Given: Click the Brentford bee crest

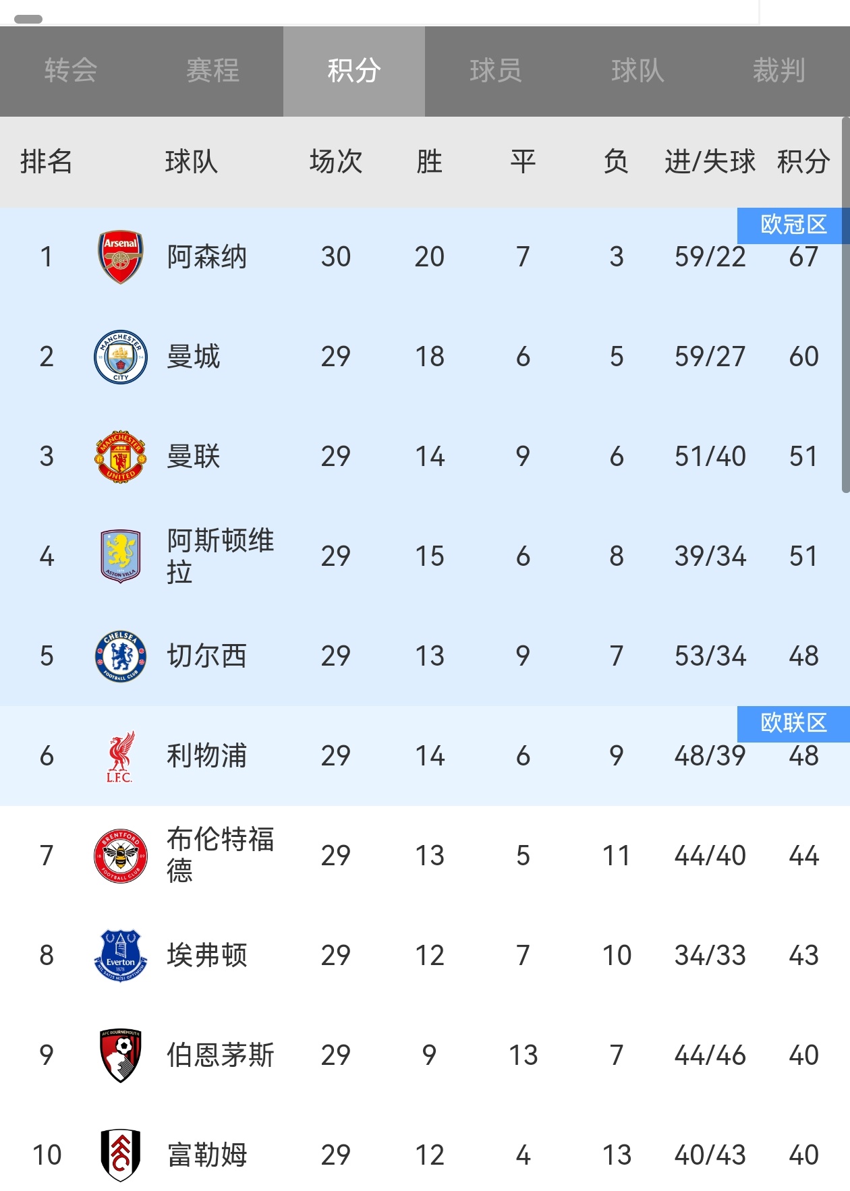Looking at the screenshot, I should [x=121, y=856].
